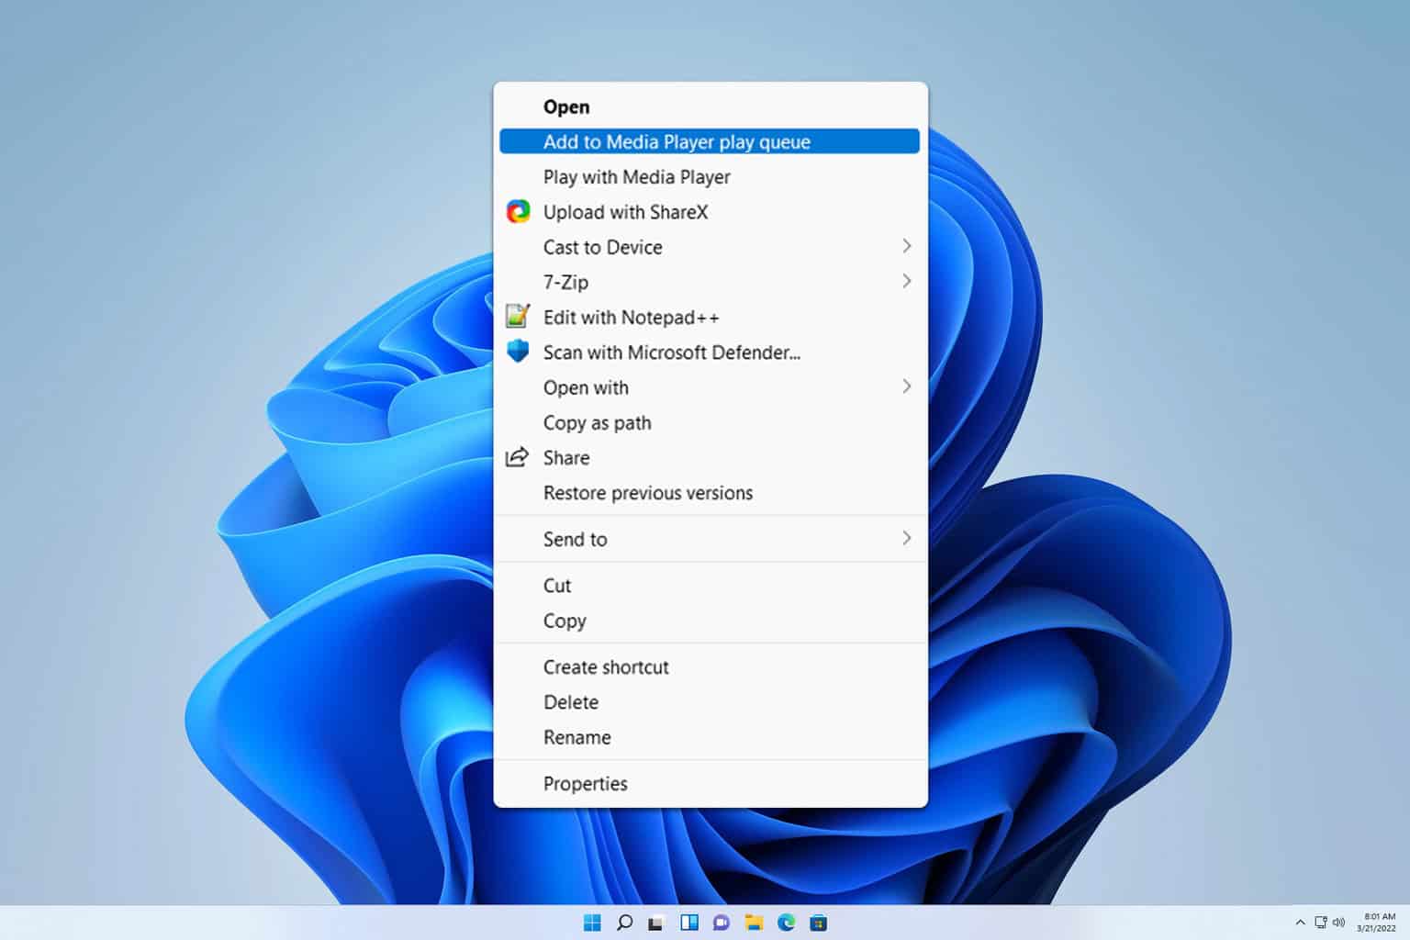Expand the Open with submenu arrow
The height and width of the screenshot is (940, 1410).
[906, 386]
